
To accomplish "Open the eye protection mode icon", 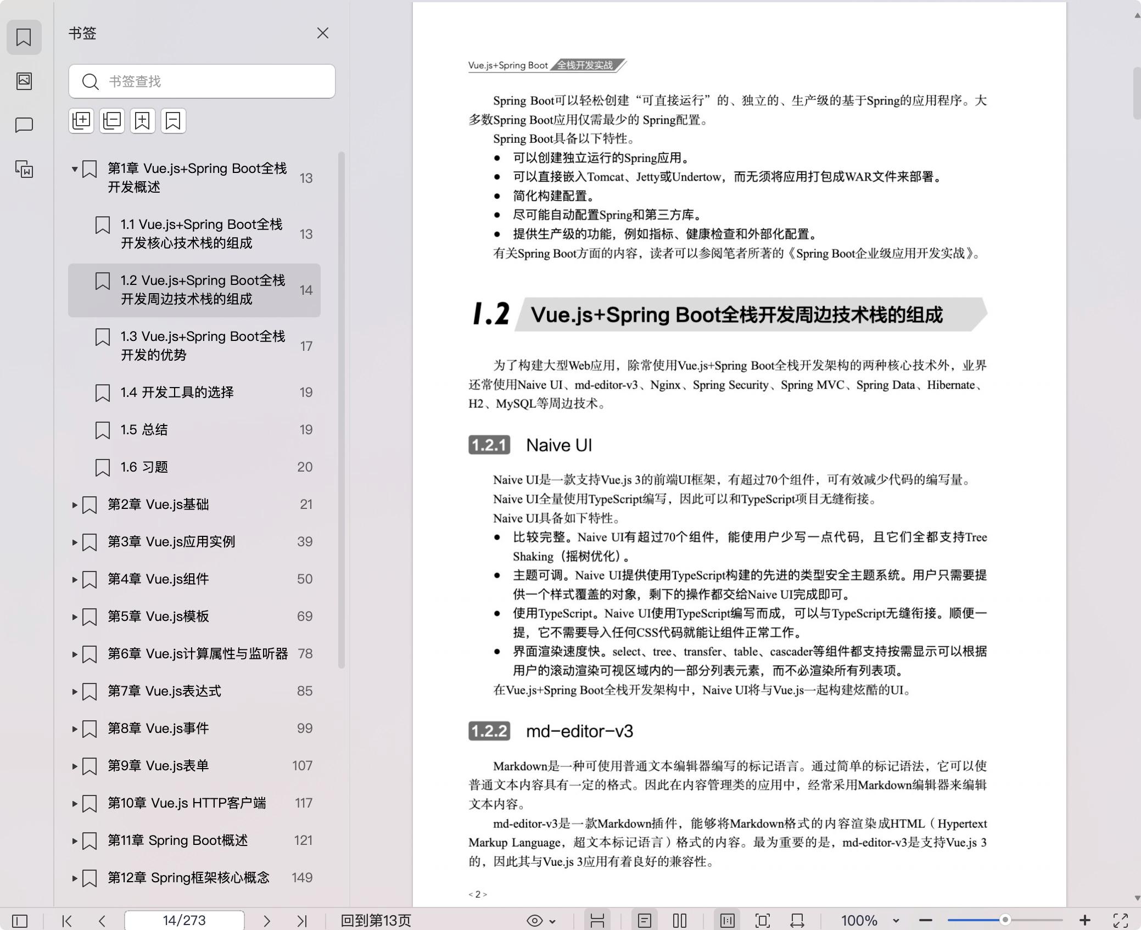I will (x=534, y=921).
